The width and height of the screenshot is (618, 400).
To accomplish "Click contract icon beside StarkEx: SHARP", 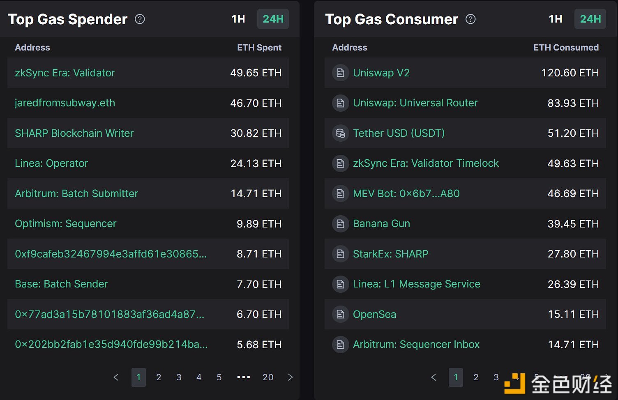I will [x=340, y=254].
